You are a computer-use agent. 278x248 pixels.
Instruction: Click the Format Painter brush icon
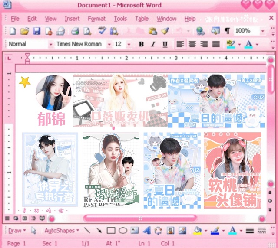click(x=165, y=31)
